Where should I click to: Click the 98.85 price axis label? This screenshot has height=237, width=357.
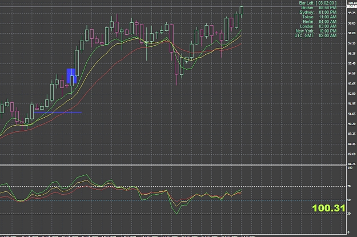point(352,23)
